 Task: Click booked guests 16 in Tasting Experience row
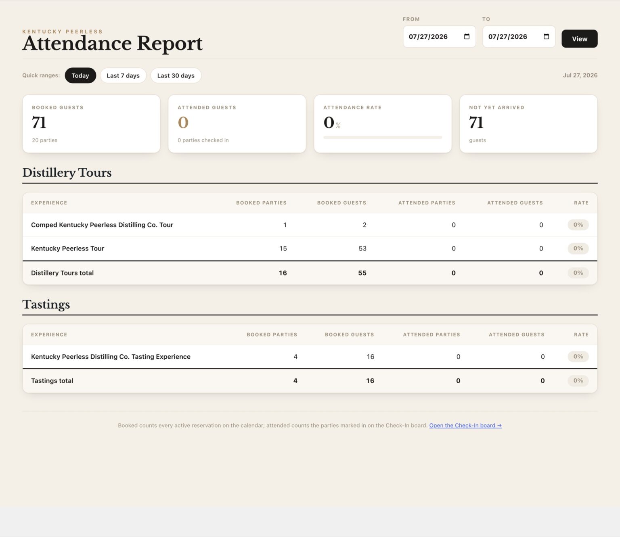coord(370,357)
